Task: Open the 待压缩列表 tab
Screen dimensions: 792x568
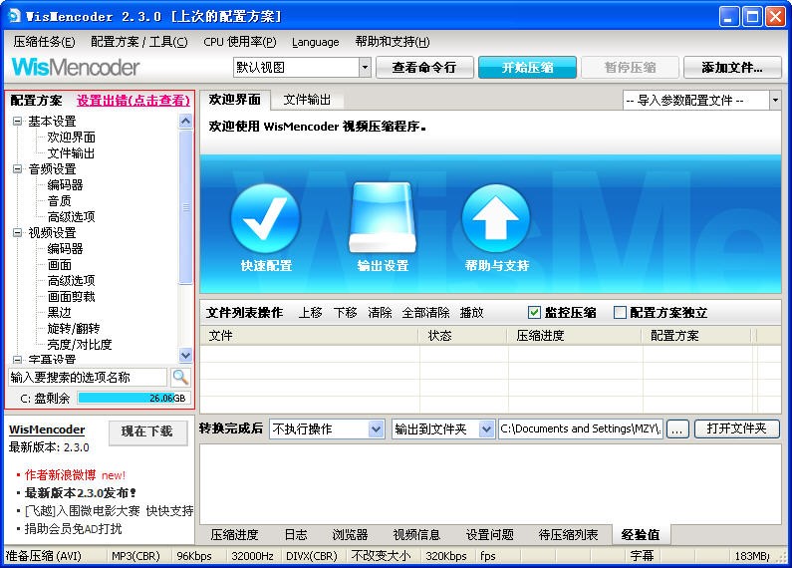Action: 568,535
